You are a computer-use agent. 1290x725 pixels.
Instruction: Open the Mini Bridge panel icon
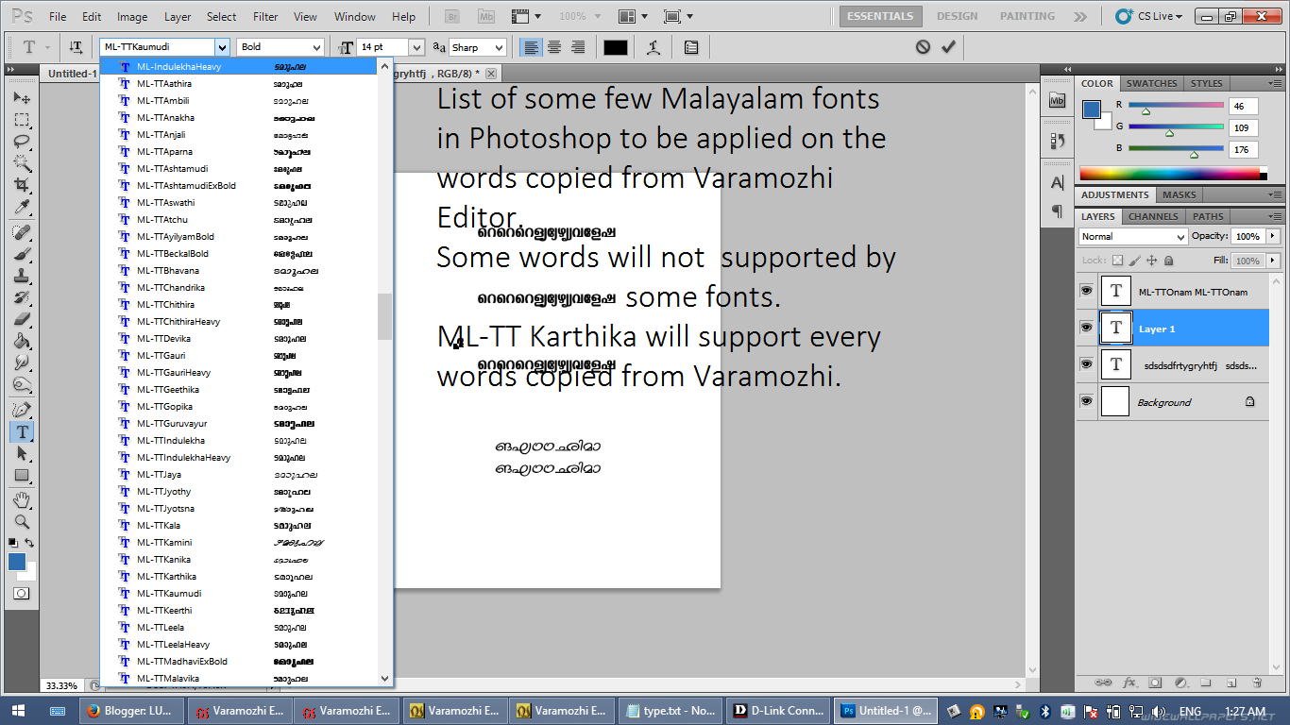coord(1057,101)
